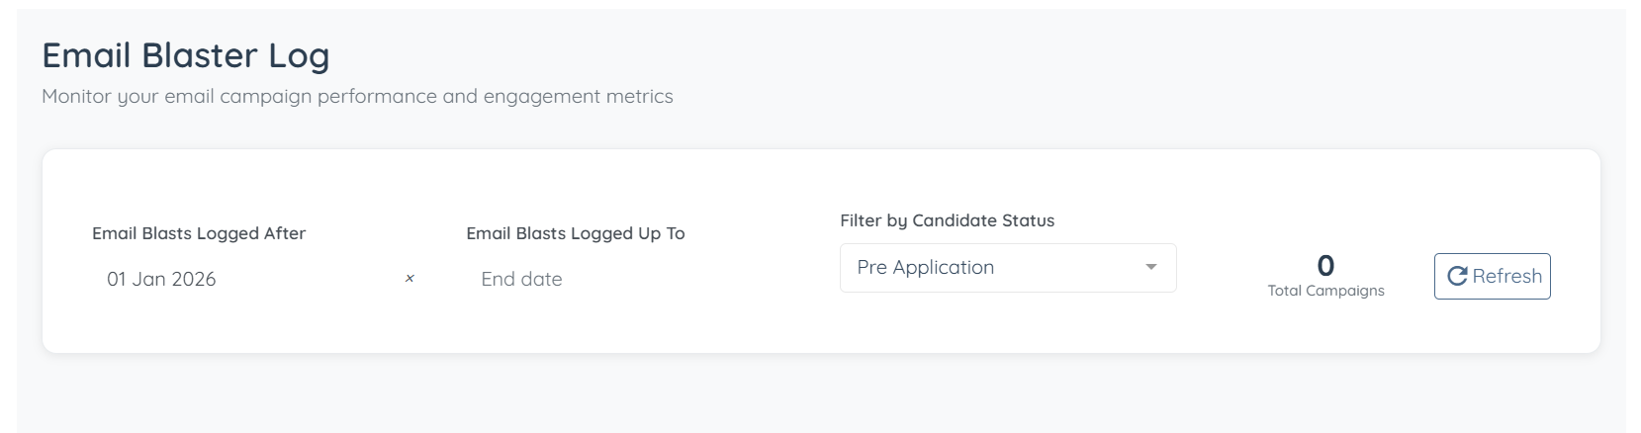1641x433 pixels.
Task: Click the blank page area below filter card
Action: point(791,395)
